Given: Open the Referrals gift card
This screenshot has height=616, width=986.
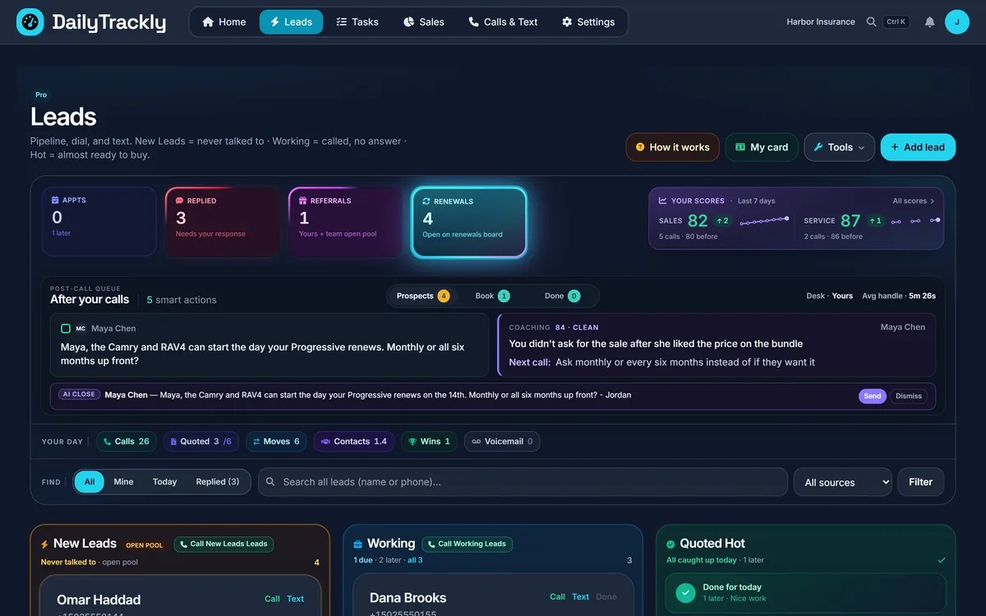Looking at the screenshot, I should (x=346, y=222).
